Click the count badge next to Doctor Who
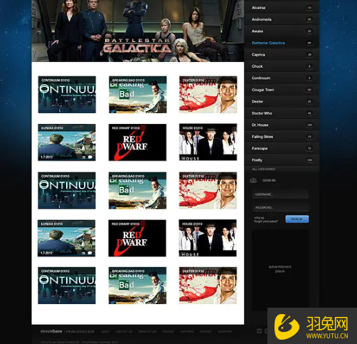 (309, 113)
